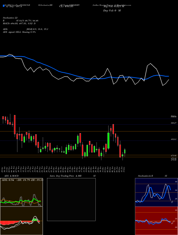Click the tall green candle in early January
This screenshot has height=235, width=178.
tap(108, 140)
